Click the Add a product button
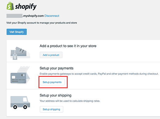The image size is (160, 119). coord(51,55)
